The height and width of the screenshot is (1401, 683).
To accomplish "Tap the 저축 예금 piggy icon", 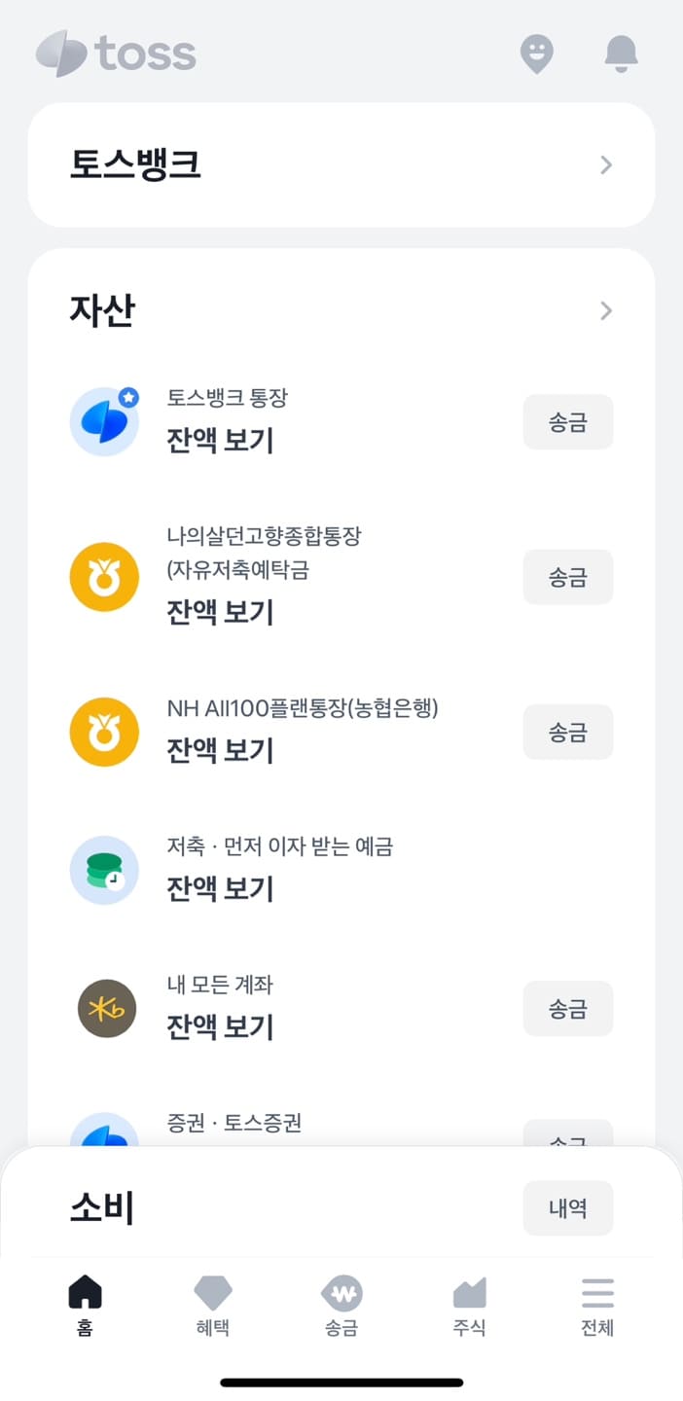I will click(104, 870).
